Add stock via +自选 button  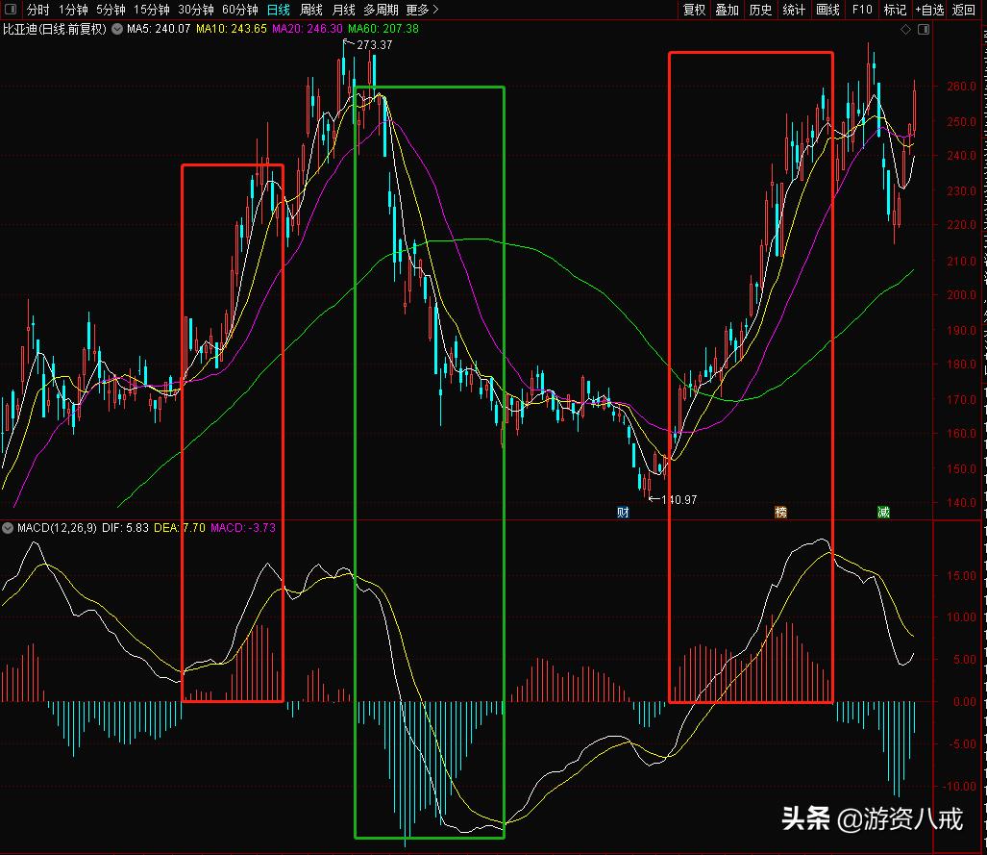[x=929, y=10]
